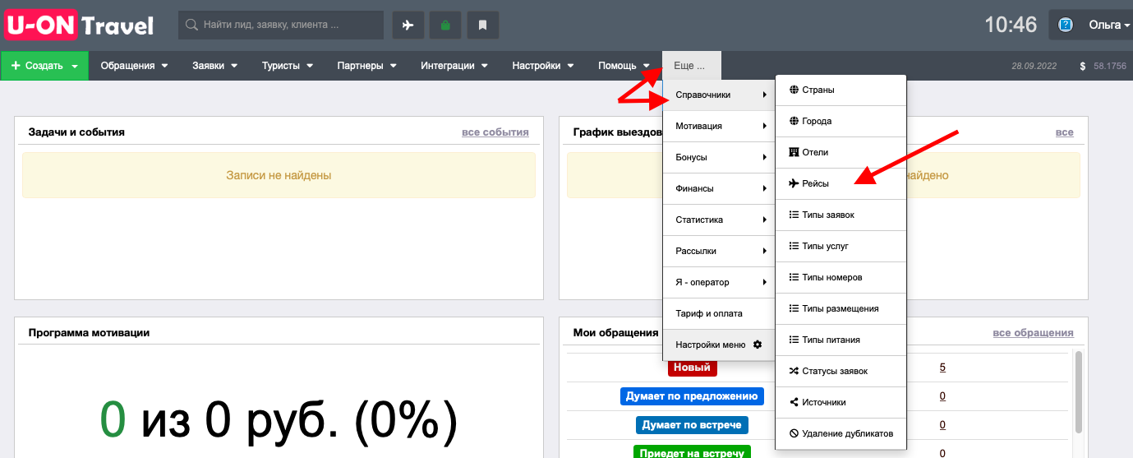Viewport: 1133px width, 458px height.
Task: Click the list icon beside Типы заявок
Action: point(794,215)
